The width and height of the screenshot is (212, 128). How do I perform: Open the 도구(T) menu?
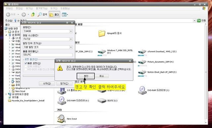coord(54,8)
